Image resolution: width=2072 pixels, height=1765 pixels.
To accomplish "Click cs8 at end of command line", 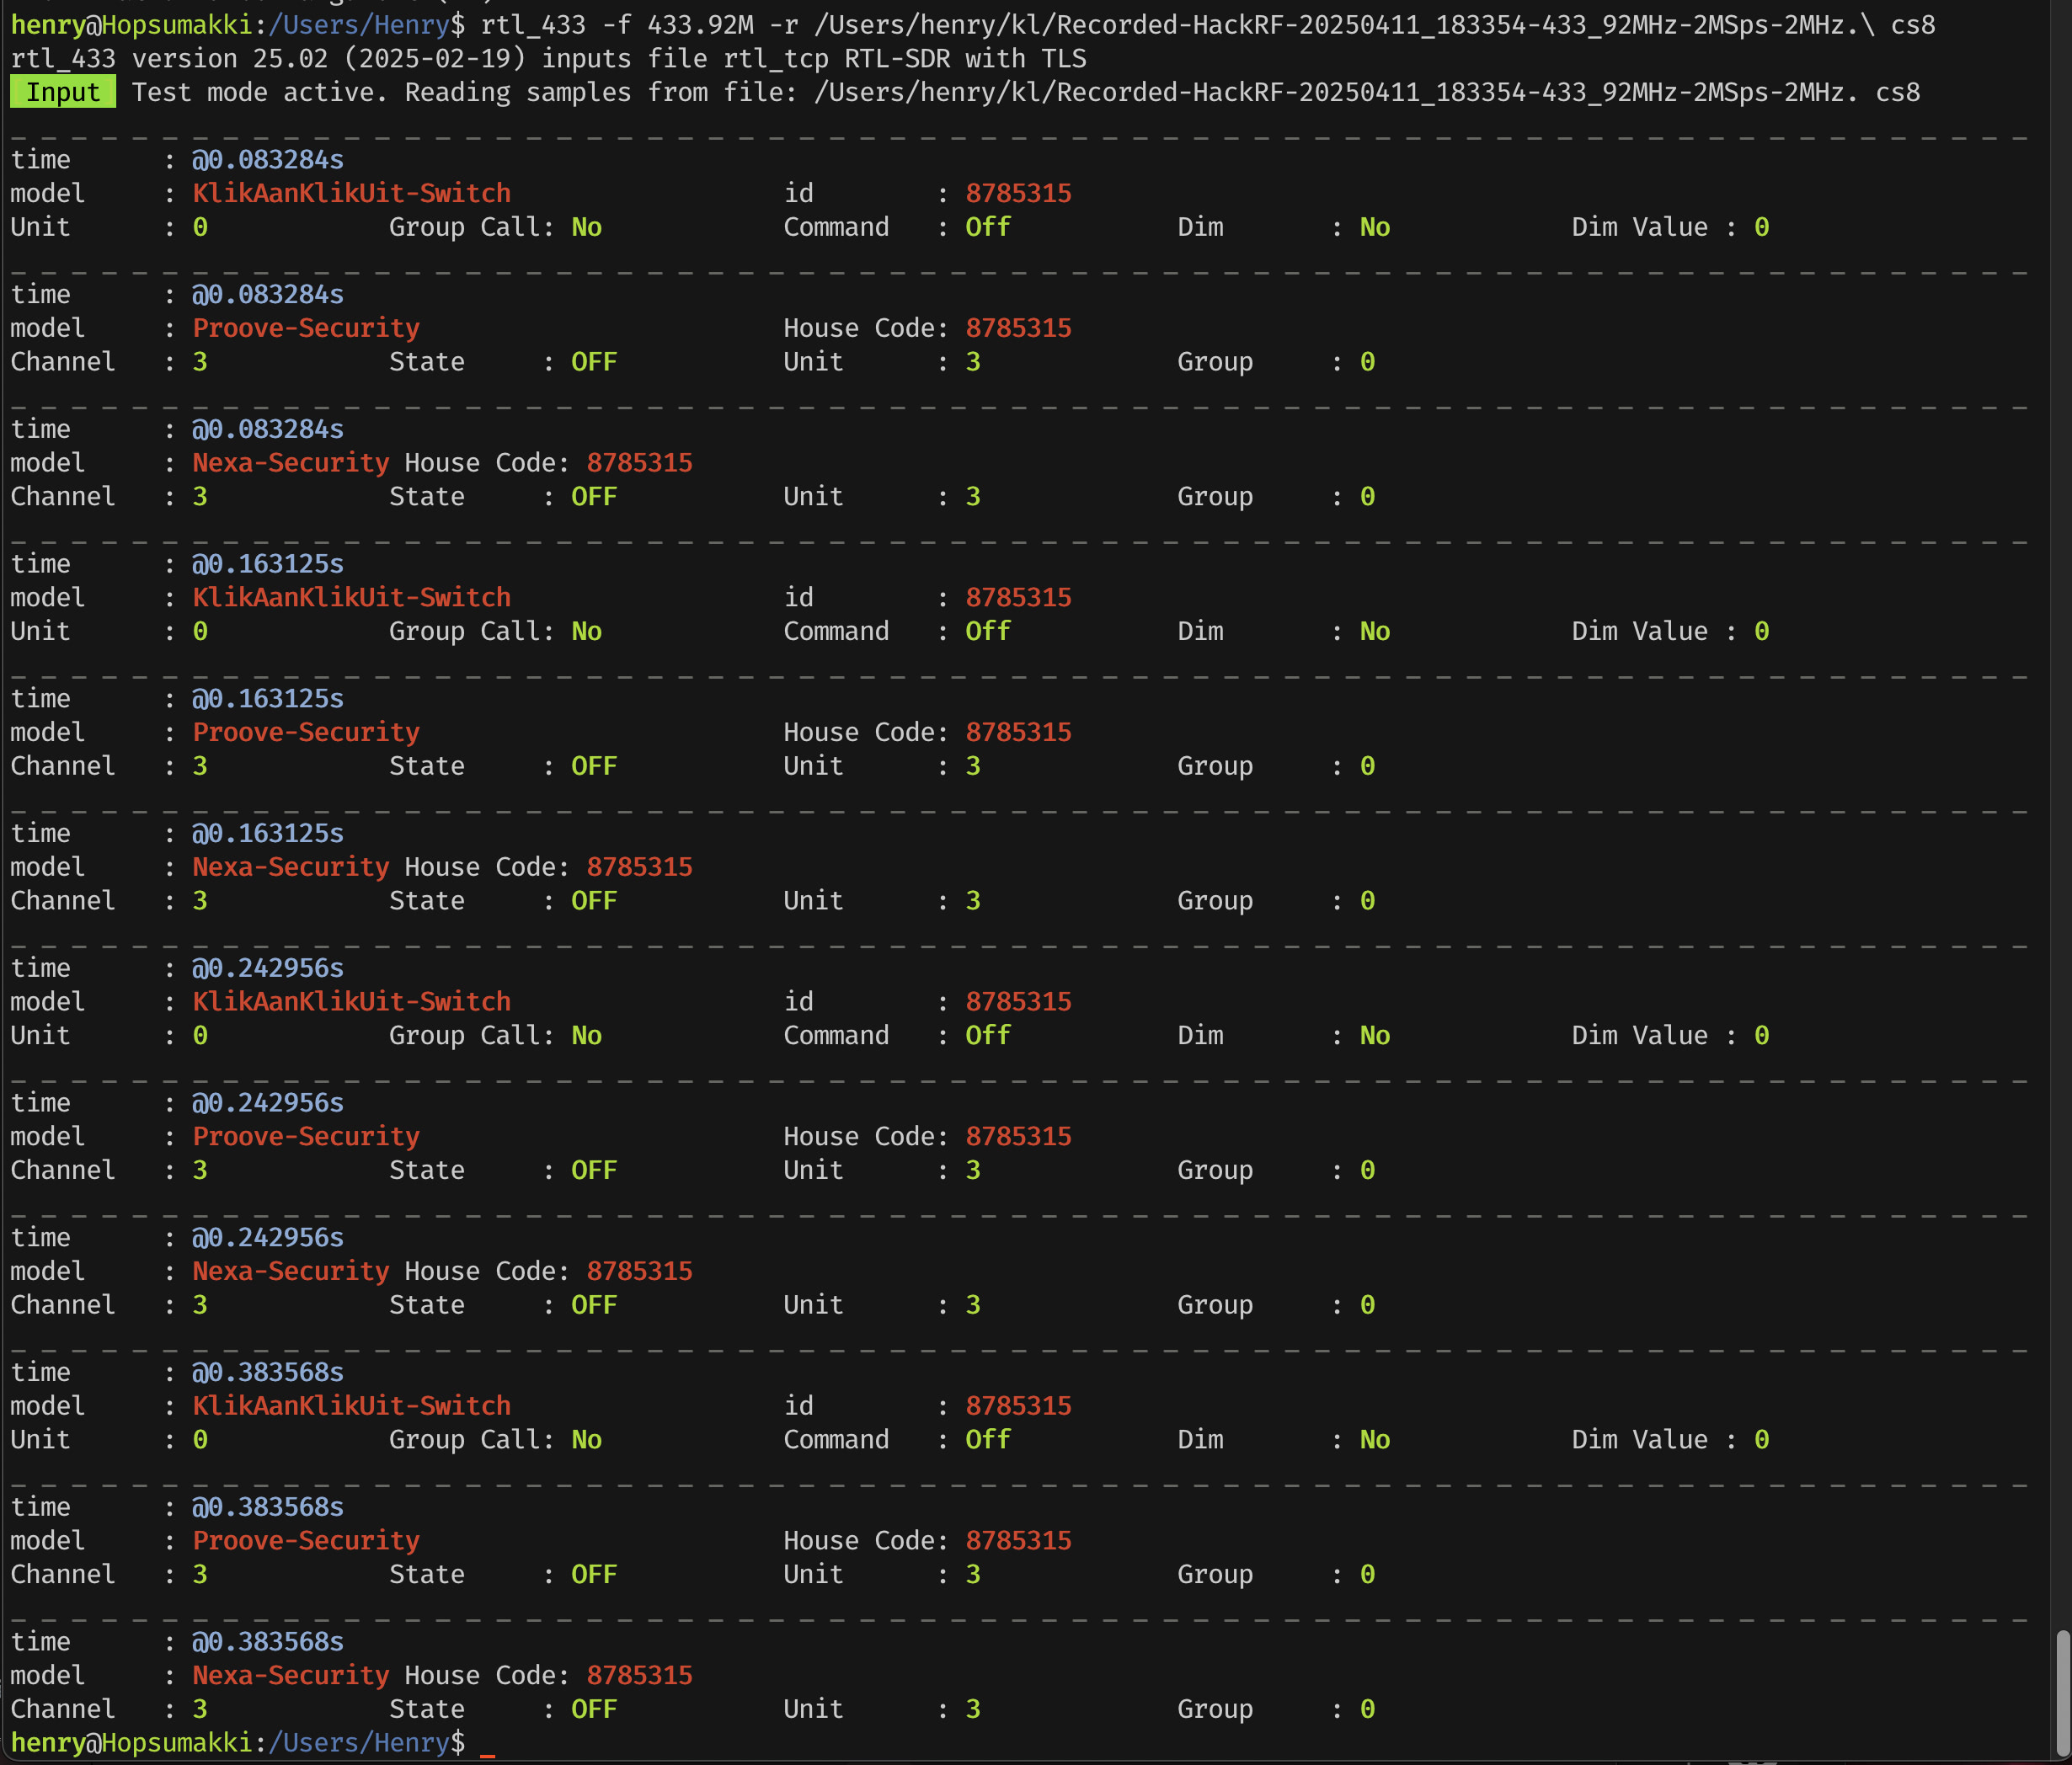I will point(1912,24).
